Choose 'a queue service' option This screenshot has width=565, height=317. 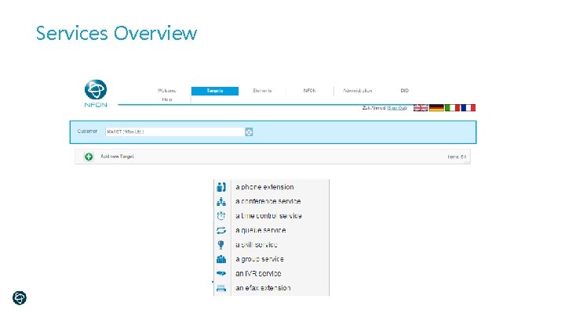click(x=261, y=230)
